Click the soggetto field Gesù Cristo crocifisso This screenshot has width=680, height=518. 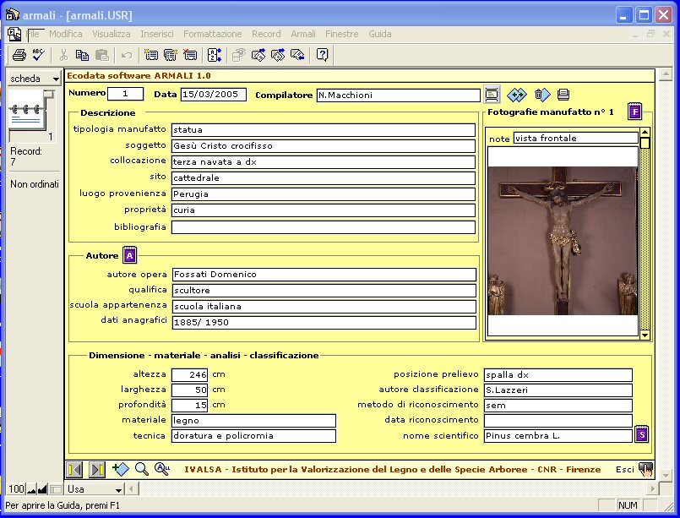click(x=323, y=146)
